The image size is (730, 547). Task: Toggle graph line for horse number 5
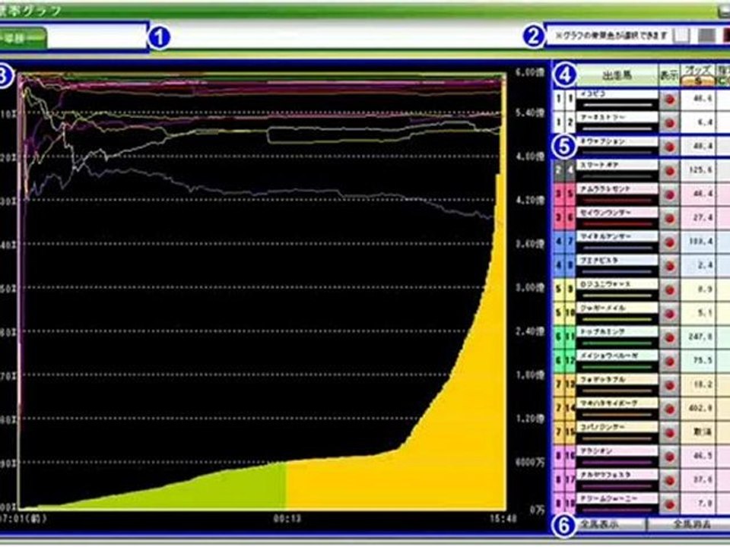point(669,195)
